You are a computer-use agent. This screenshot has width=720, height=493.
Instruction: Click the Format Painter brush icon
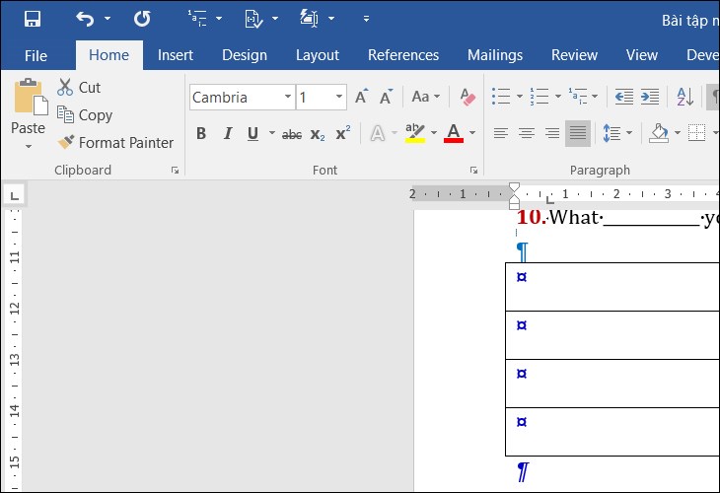66,143
